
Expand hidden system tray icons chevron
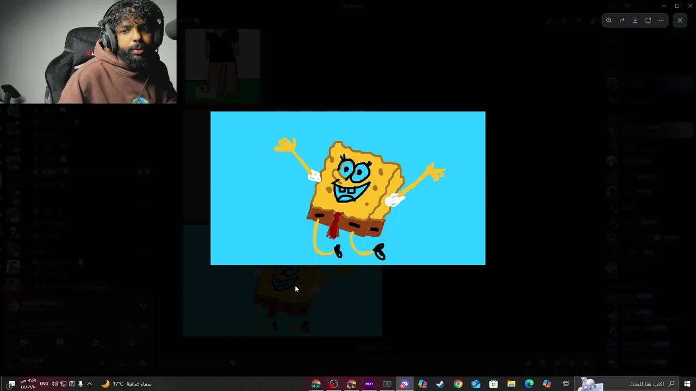[x=89, y=384]
